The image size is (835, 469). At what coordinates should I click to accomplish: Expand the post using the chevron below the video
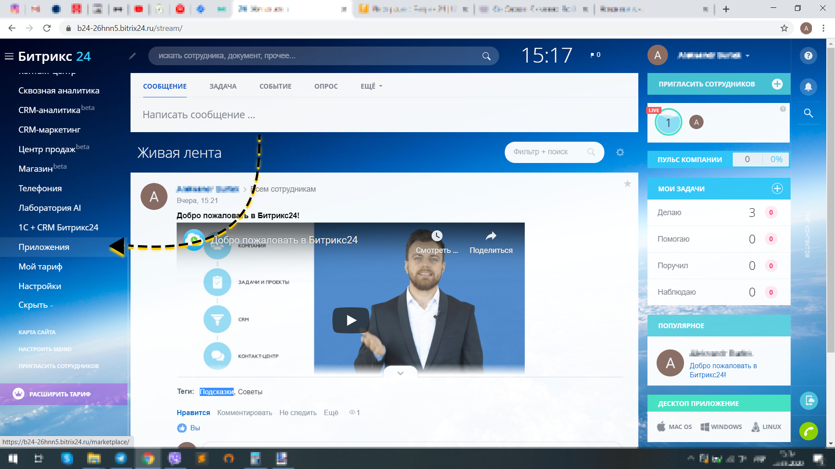click(400, 373)
